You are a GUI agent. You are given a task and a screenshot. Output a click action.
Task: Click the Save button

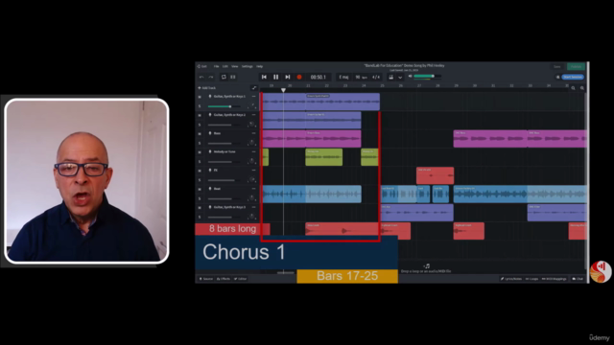[x=556, y=66]
